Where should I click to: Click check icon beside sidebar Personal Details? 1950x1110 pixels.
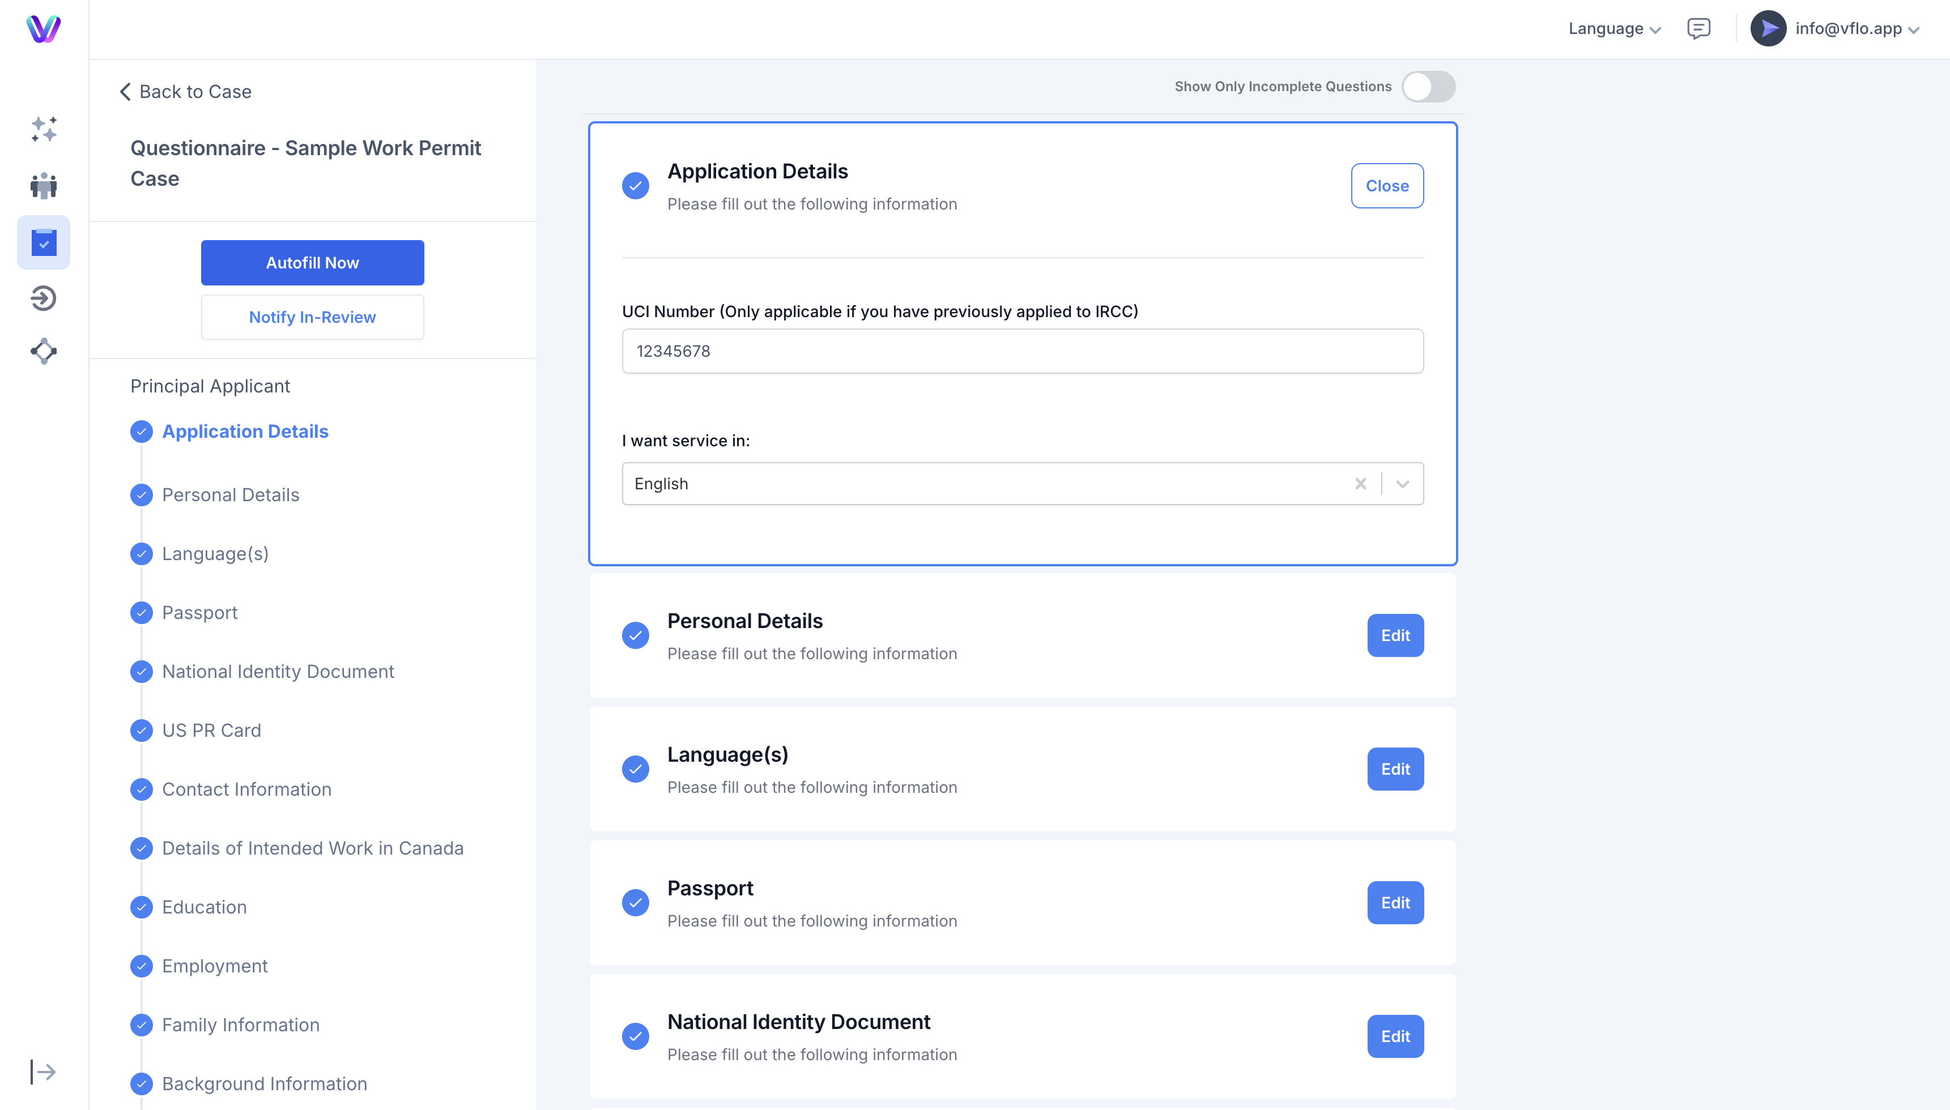click(x=141, y=495)
